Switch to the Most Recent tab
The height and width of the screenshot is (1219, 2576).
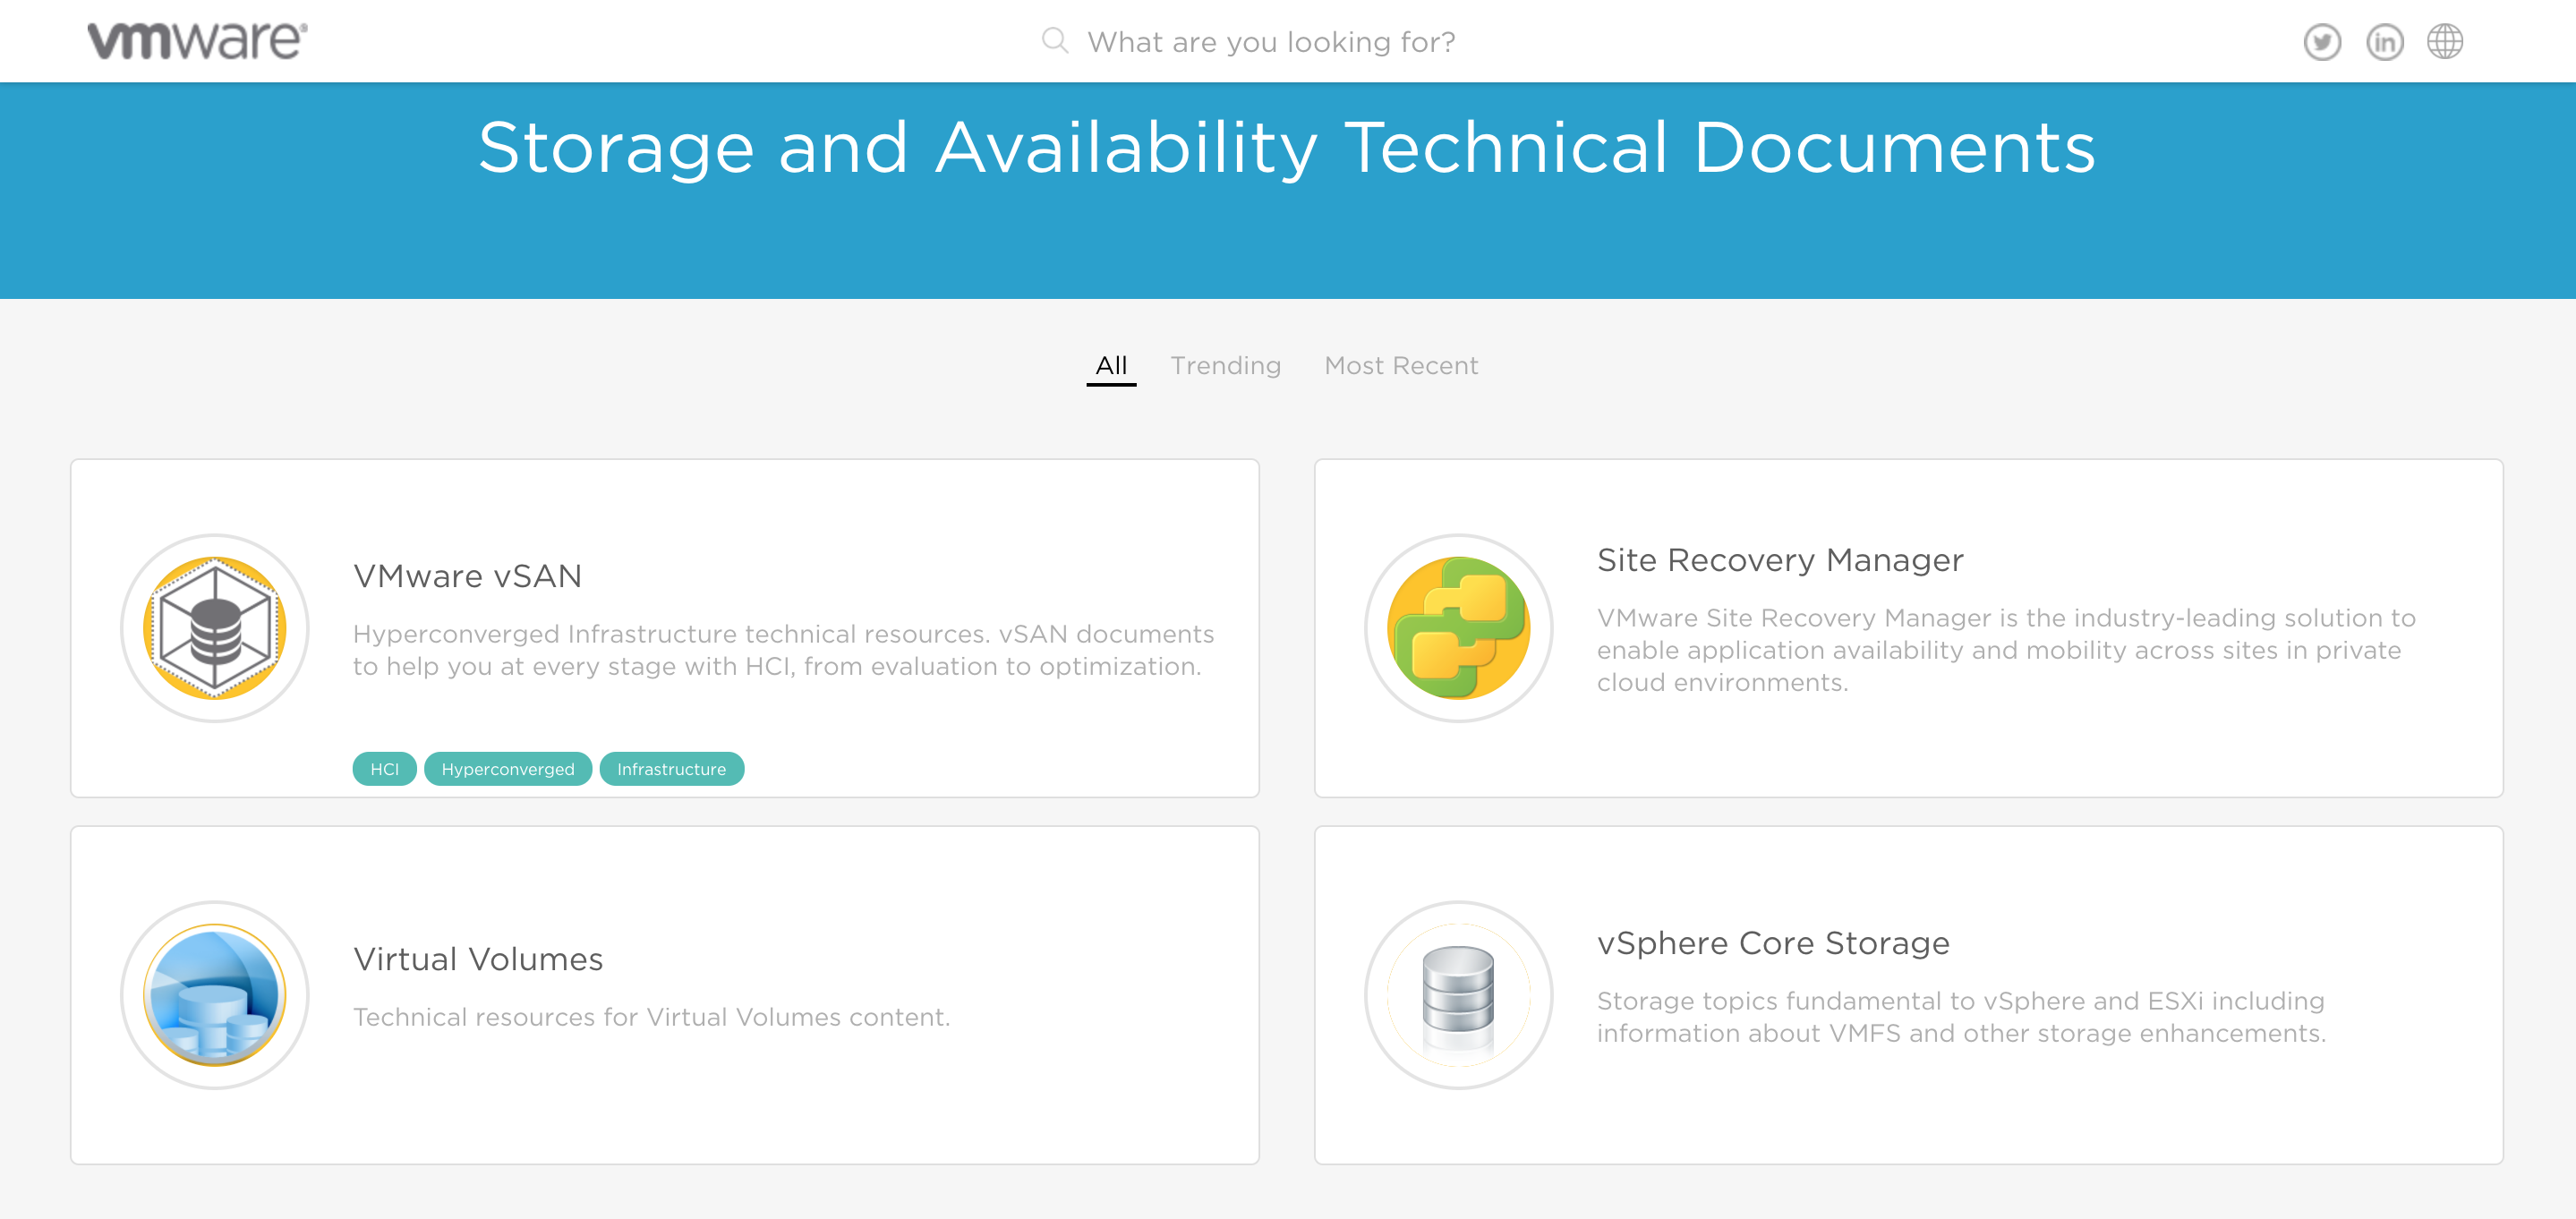point(1401,366)
